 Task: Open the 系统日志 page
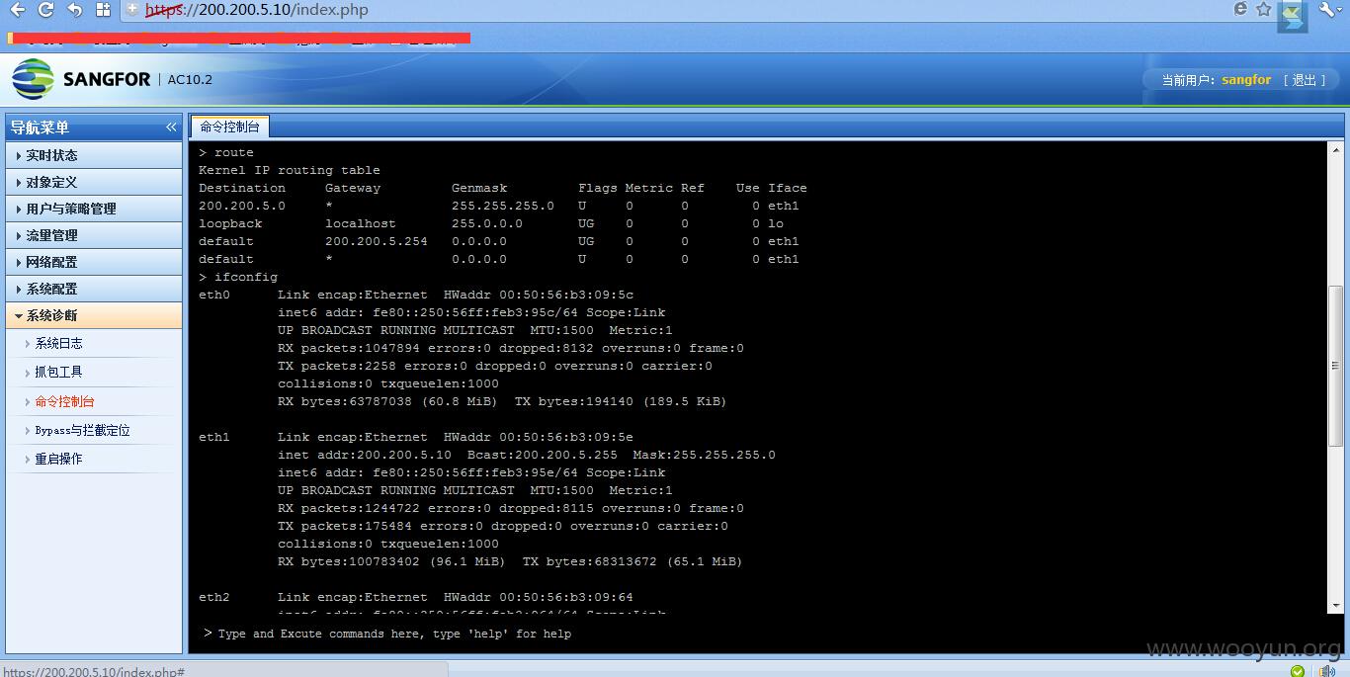coord(58,343)
